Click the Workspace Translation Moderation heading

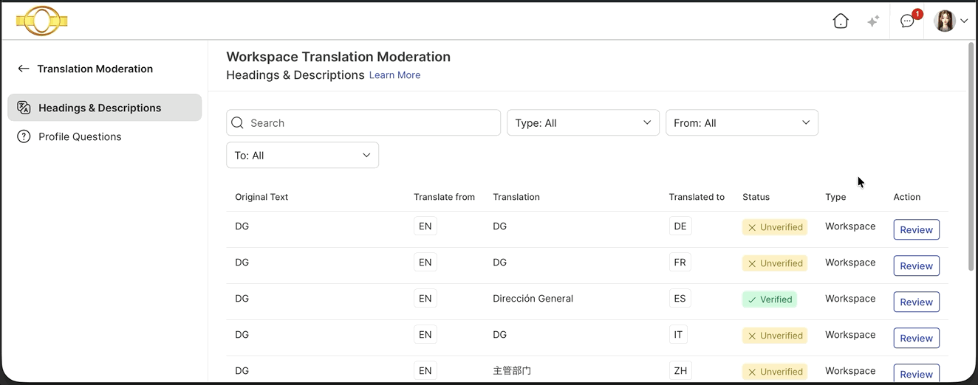pyautogui.click(x=338, y=57)
